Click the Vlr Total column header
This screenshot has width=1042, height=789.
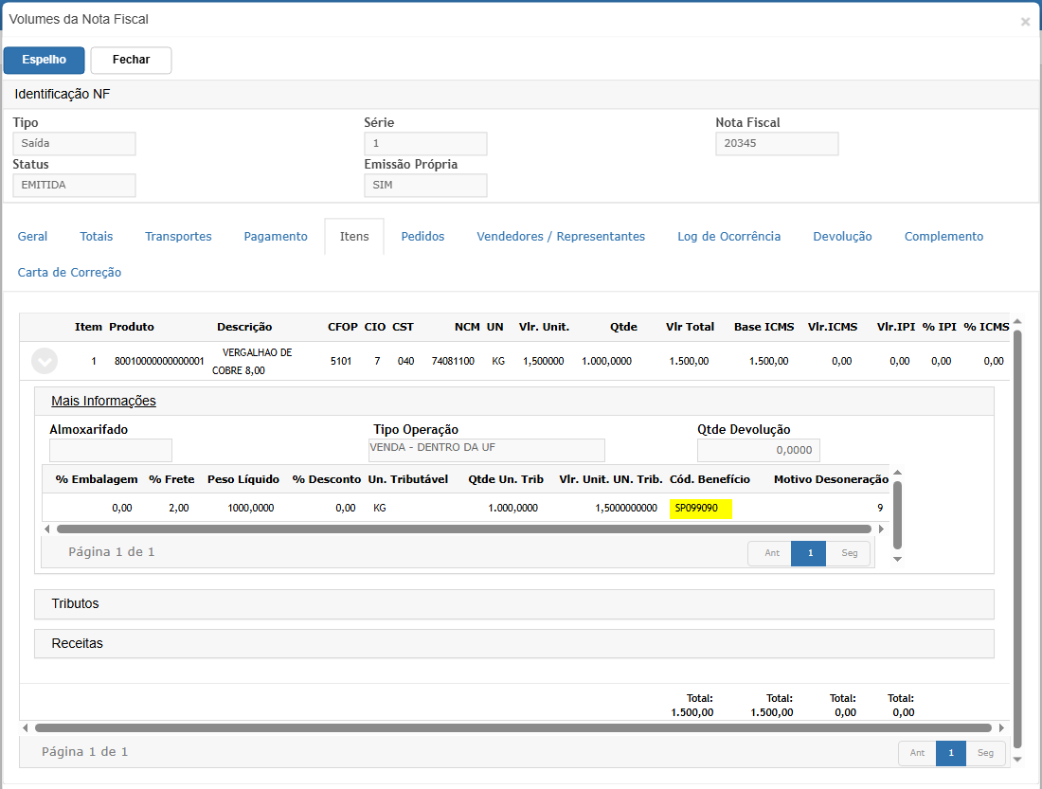(690, 327)
